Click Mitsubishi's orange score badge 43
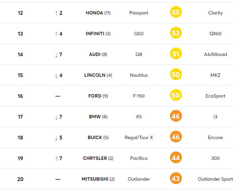The image size is (242, 191). point(176,179)
